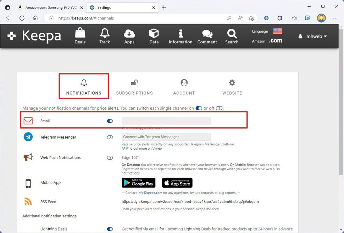344x233 pixels.
Task: Open the Deals section in Keepa
Action: pyautogui.click(x=80, y=36)
